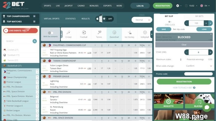The image size is (216, 121).
Task: Toggle the One-click bet switch
Action: (170, 22)
